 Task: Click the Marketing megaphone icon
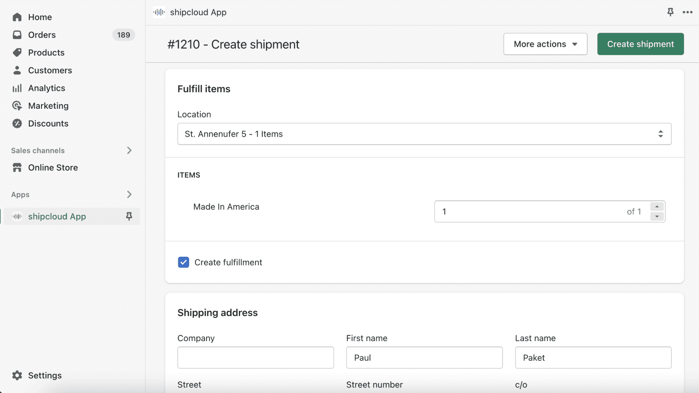(17, 106)
